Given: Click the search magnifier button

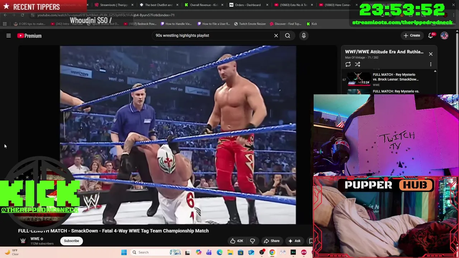Looking at the screenshot, I should coord(288,35).
